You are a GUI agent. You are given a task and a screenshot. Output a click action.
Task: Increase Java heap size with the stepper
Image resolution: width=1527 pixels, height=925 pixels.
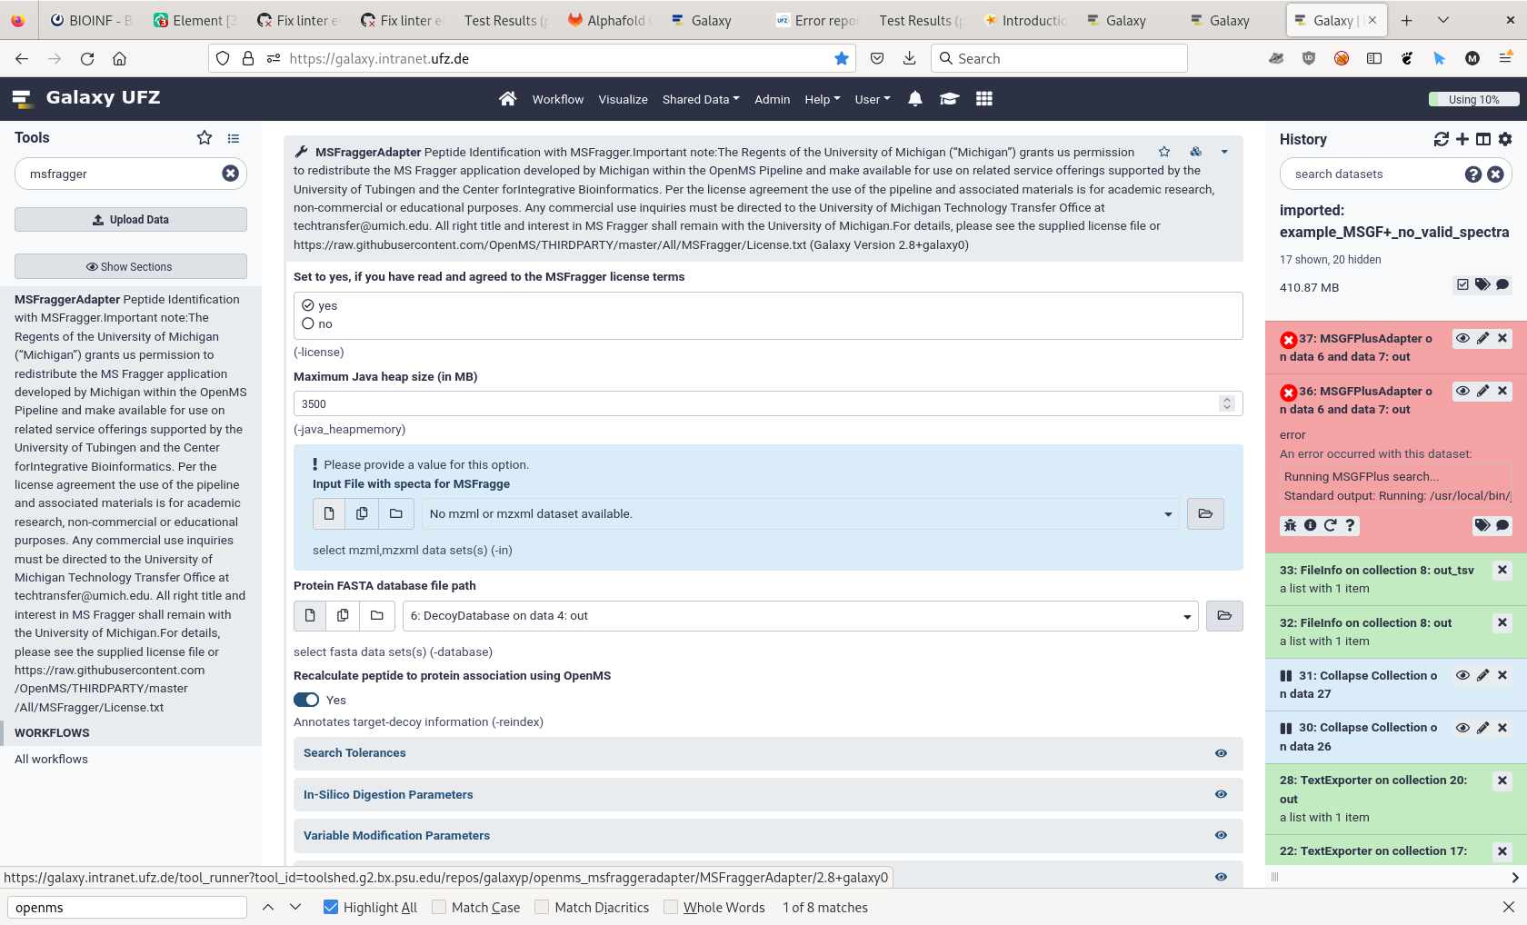pyautogui.click(x=1227, y=400)
